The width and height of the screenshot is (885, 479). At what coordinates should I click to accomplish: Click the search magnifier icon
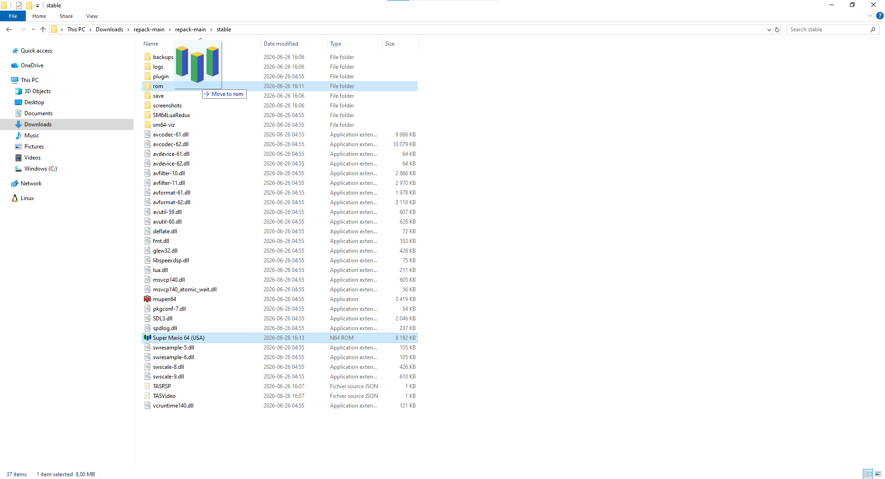[x=873, y=30]
